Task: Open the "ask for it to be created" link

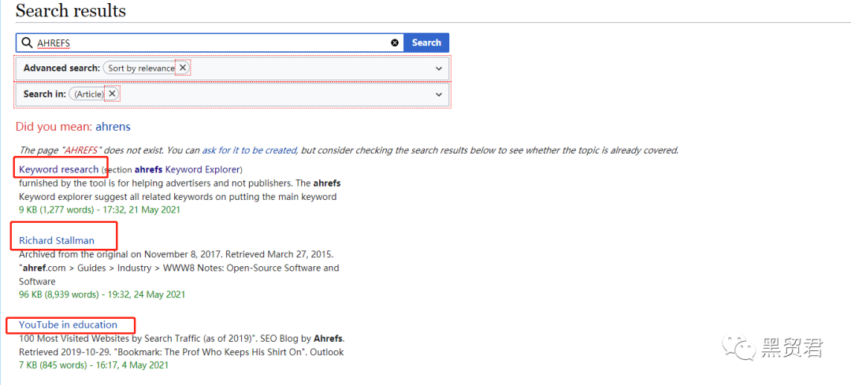Action: point(249,150)
